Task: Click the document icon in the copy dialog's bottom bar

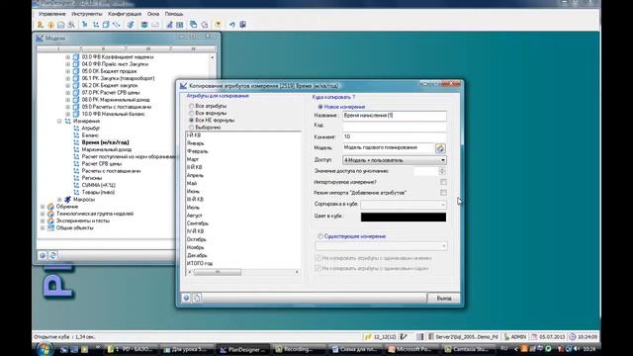Action: 196,298
